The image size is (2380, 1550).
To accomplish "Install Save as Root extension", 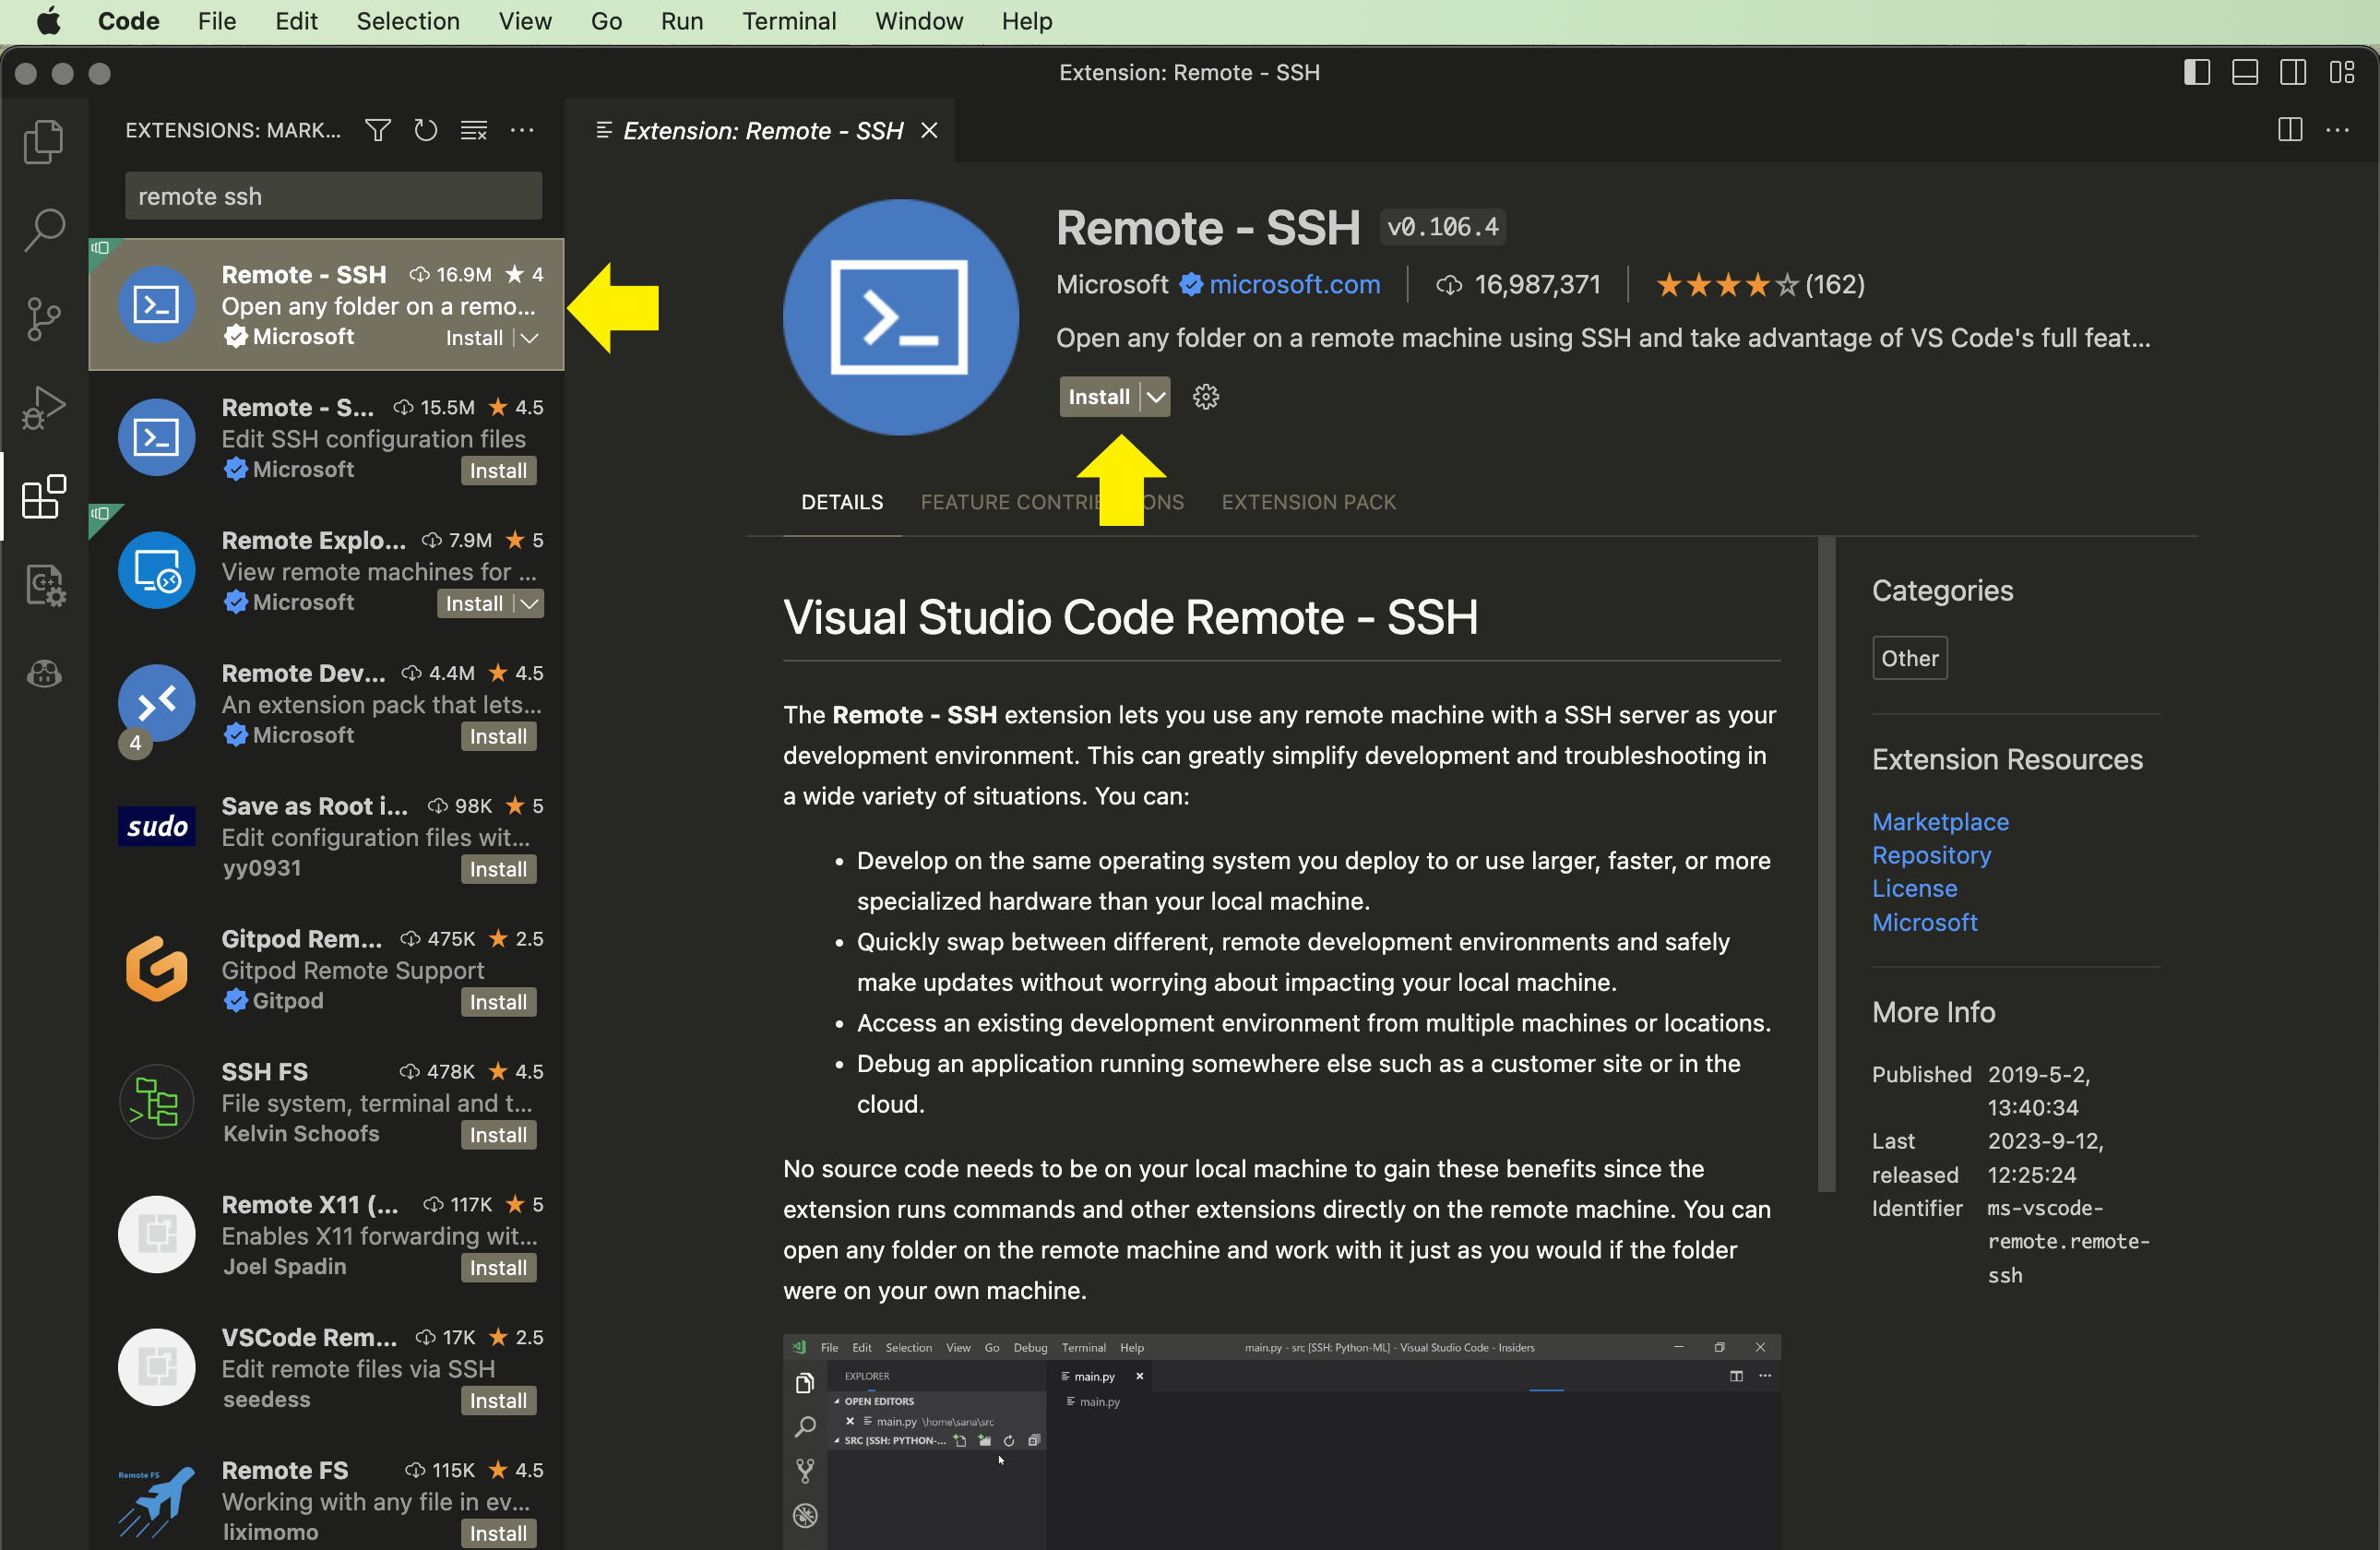I will click(x=498, y=870).
